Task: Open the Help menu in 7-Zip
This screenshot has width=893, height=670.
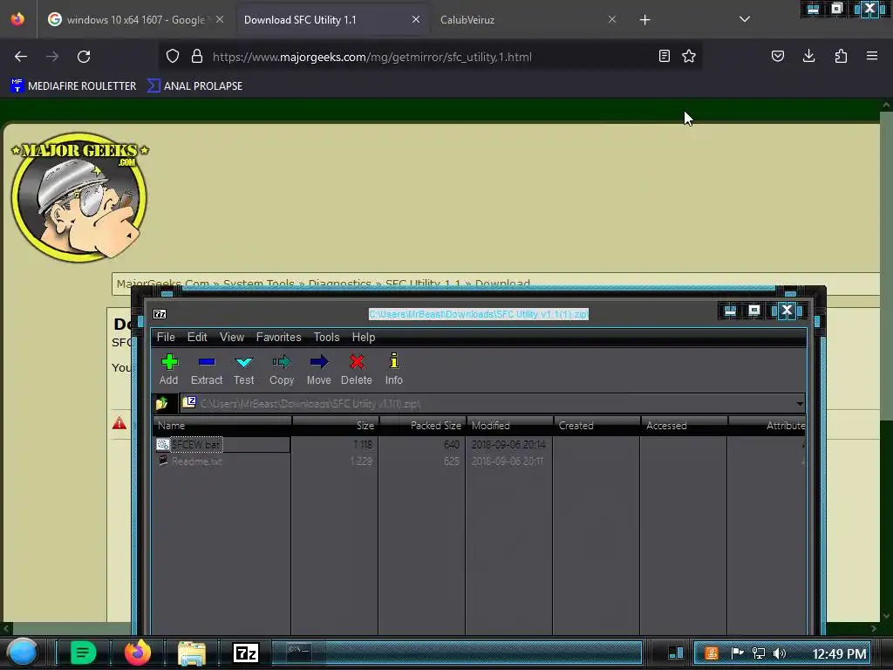Action: [x=364, y=338]
